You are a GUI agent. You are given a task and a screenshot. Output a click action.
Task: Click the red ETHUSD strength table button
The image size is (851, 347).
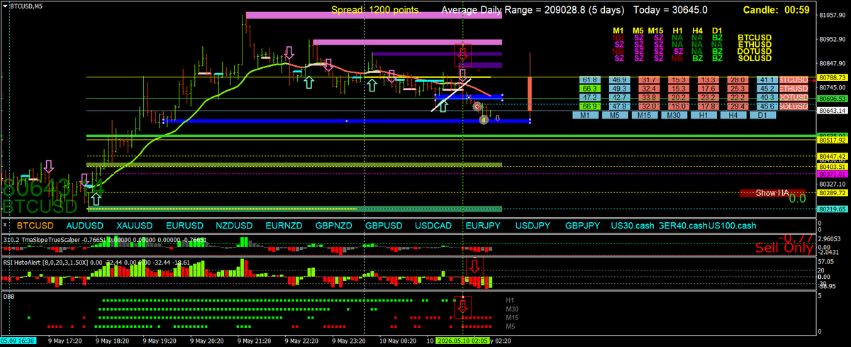pos(794,88)
